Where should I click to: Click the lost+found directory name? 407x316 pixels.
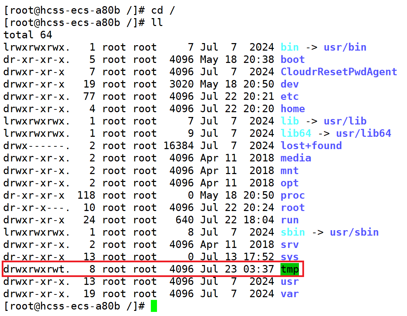pos(311,146)
